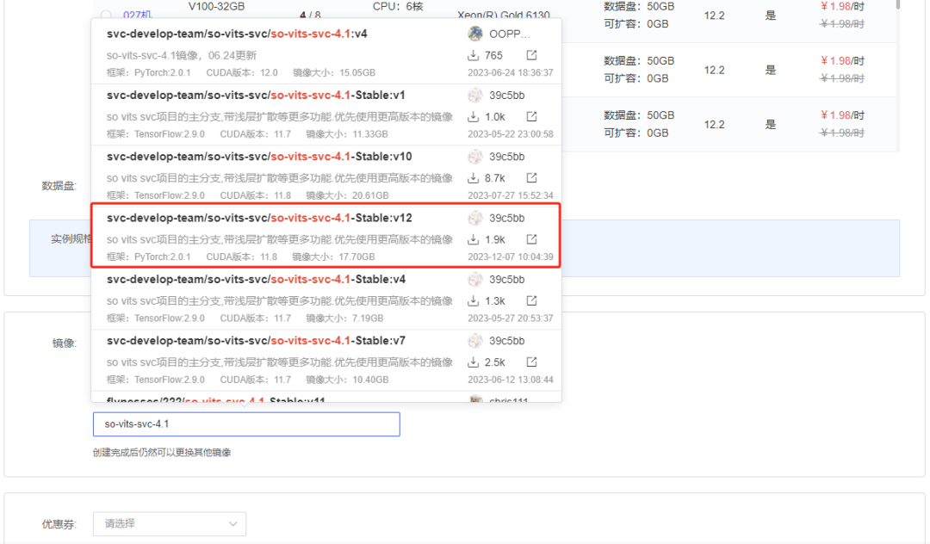Image resolution: width=930 pixels, height=544 pixels.
Task: Select image so-vits-svc-4.1-Stable:v10
Action: click(326, 176)
